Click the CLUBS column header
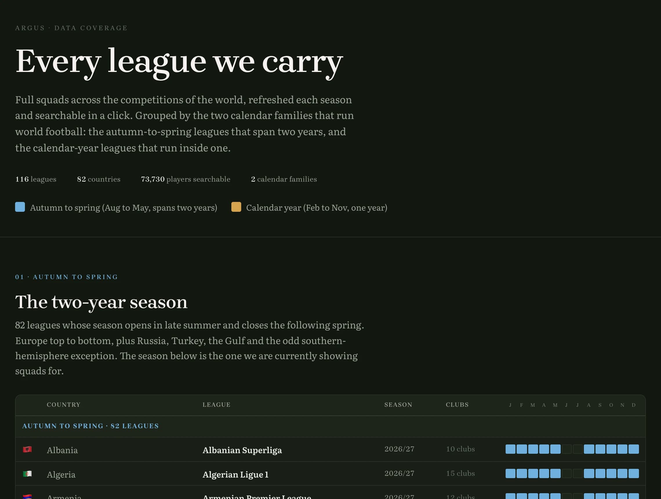661x499 pixels. pos(457,404)
